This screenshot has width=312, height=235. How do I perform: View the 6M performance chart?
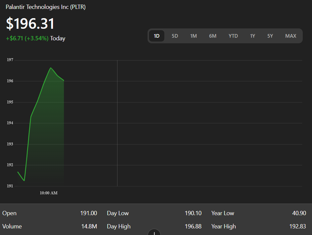click(x=213, y=36)
